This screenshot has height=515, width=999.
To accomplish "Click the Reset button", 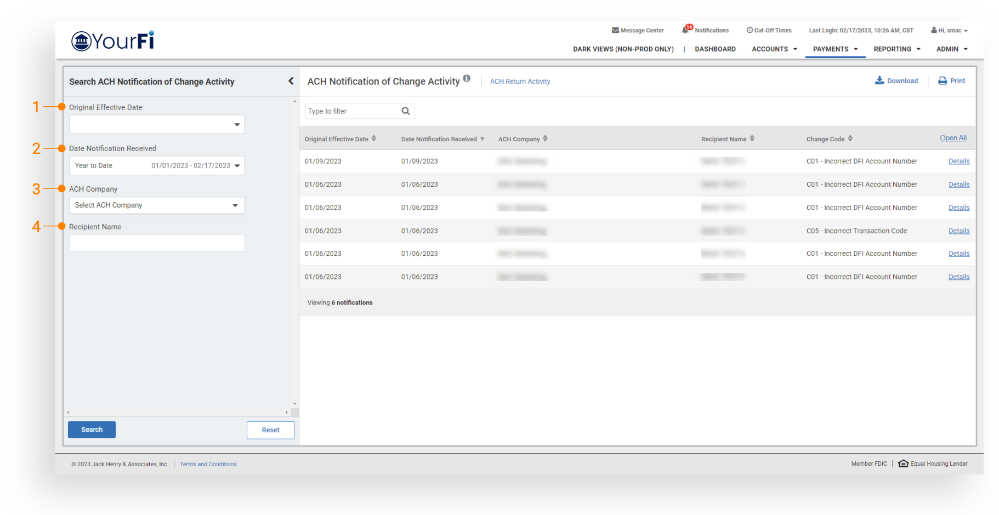I will [270, 430].
